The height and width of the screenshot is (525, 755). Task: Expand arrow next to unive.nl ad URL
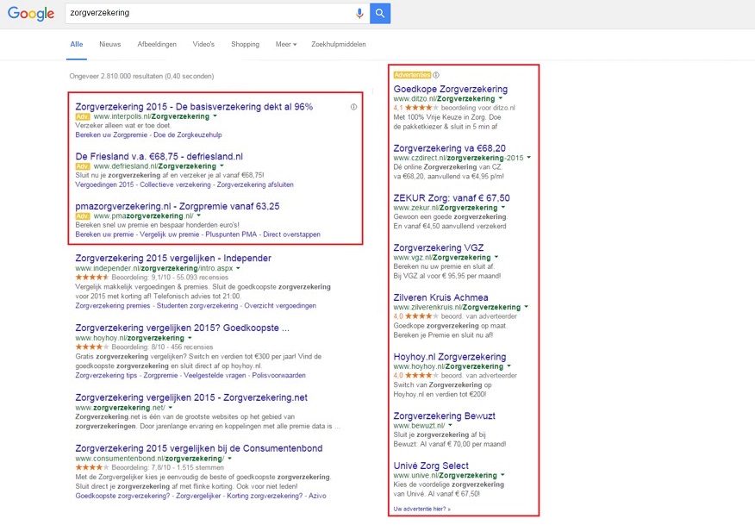point(502,475)
